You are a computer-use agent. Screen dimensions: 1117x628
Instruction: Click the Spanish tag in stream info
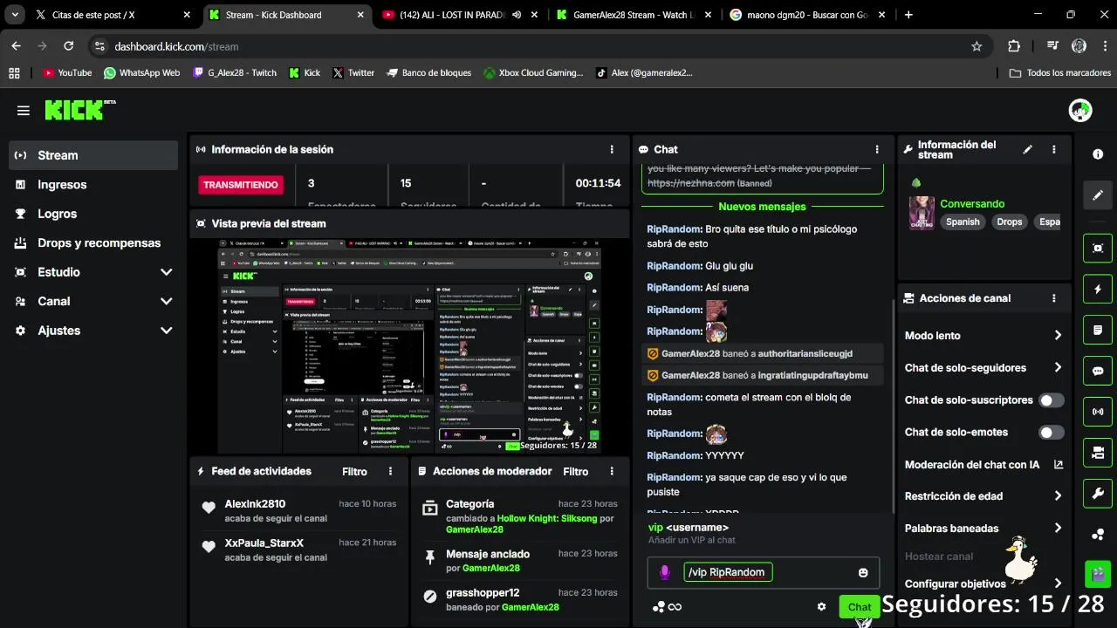(963, 222)
